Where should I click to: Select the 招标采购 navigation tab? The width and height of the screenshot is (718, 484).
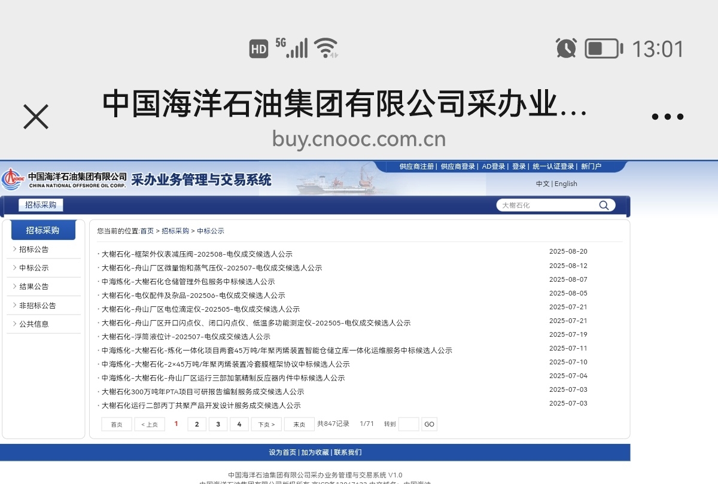click(41, 205)
